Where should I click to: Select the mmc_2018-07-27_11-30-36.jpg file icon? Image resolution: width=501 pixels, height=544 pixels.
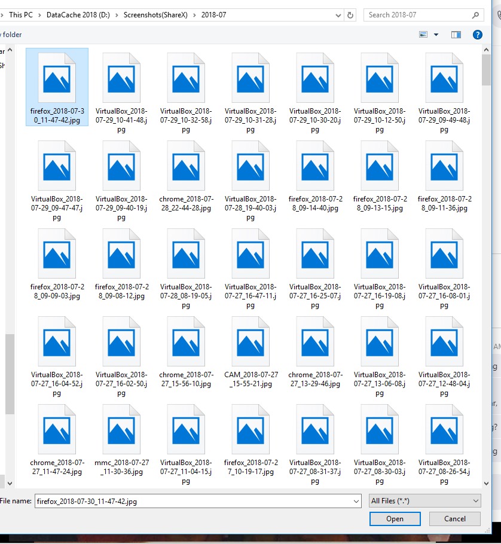click(121, 430)
